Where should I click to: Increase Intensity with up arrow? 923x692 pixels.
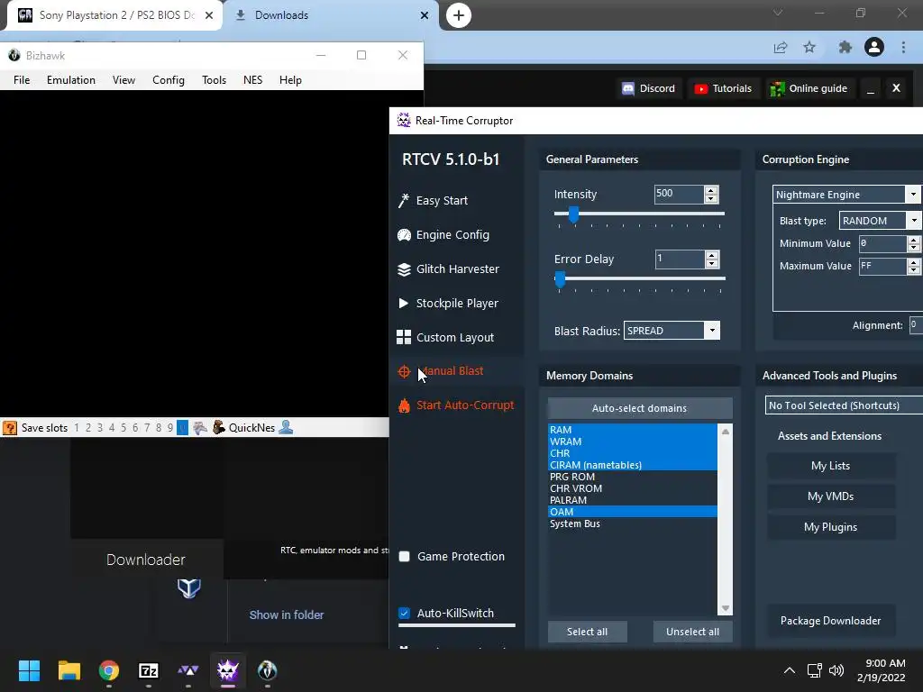pyautogui.click(x=711, y=191)
